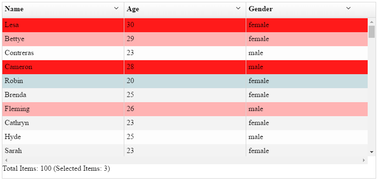Select the Cathryn row
Image resolution: width=378 pixels, height=181 pixels.
click(x=185, y=123)
